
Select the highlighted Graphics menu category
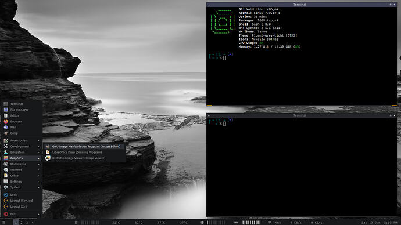(22, 158)
